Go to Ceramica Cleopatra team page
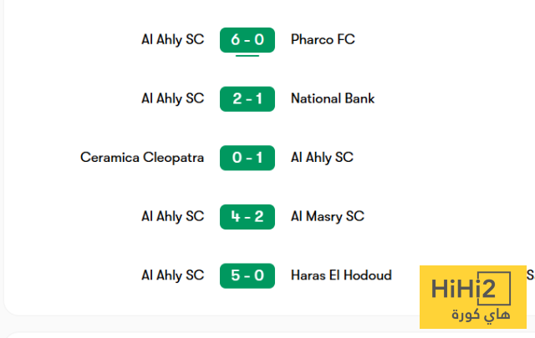 pos(142,157)
